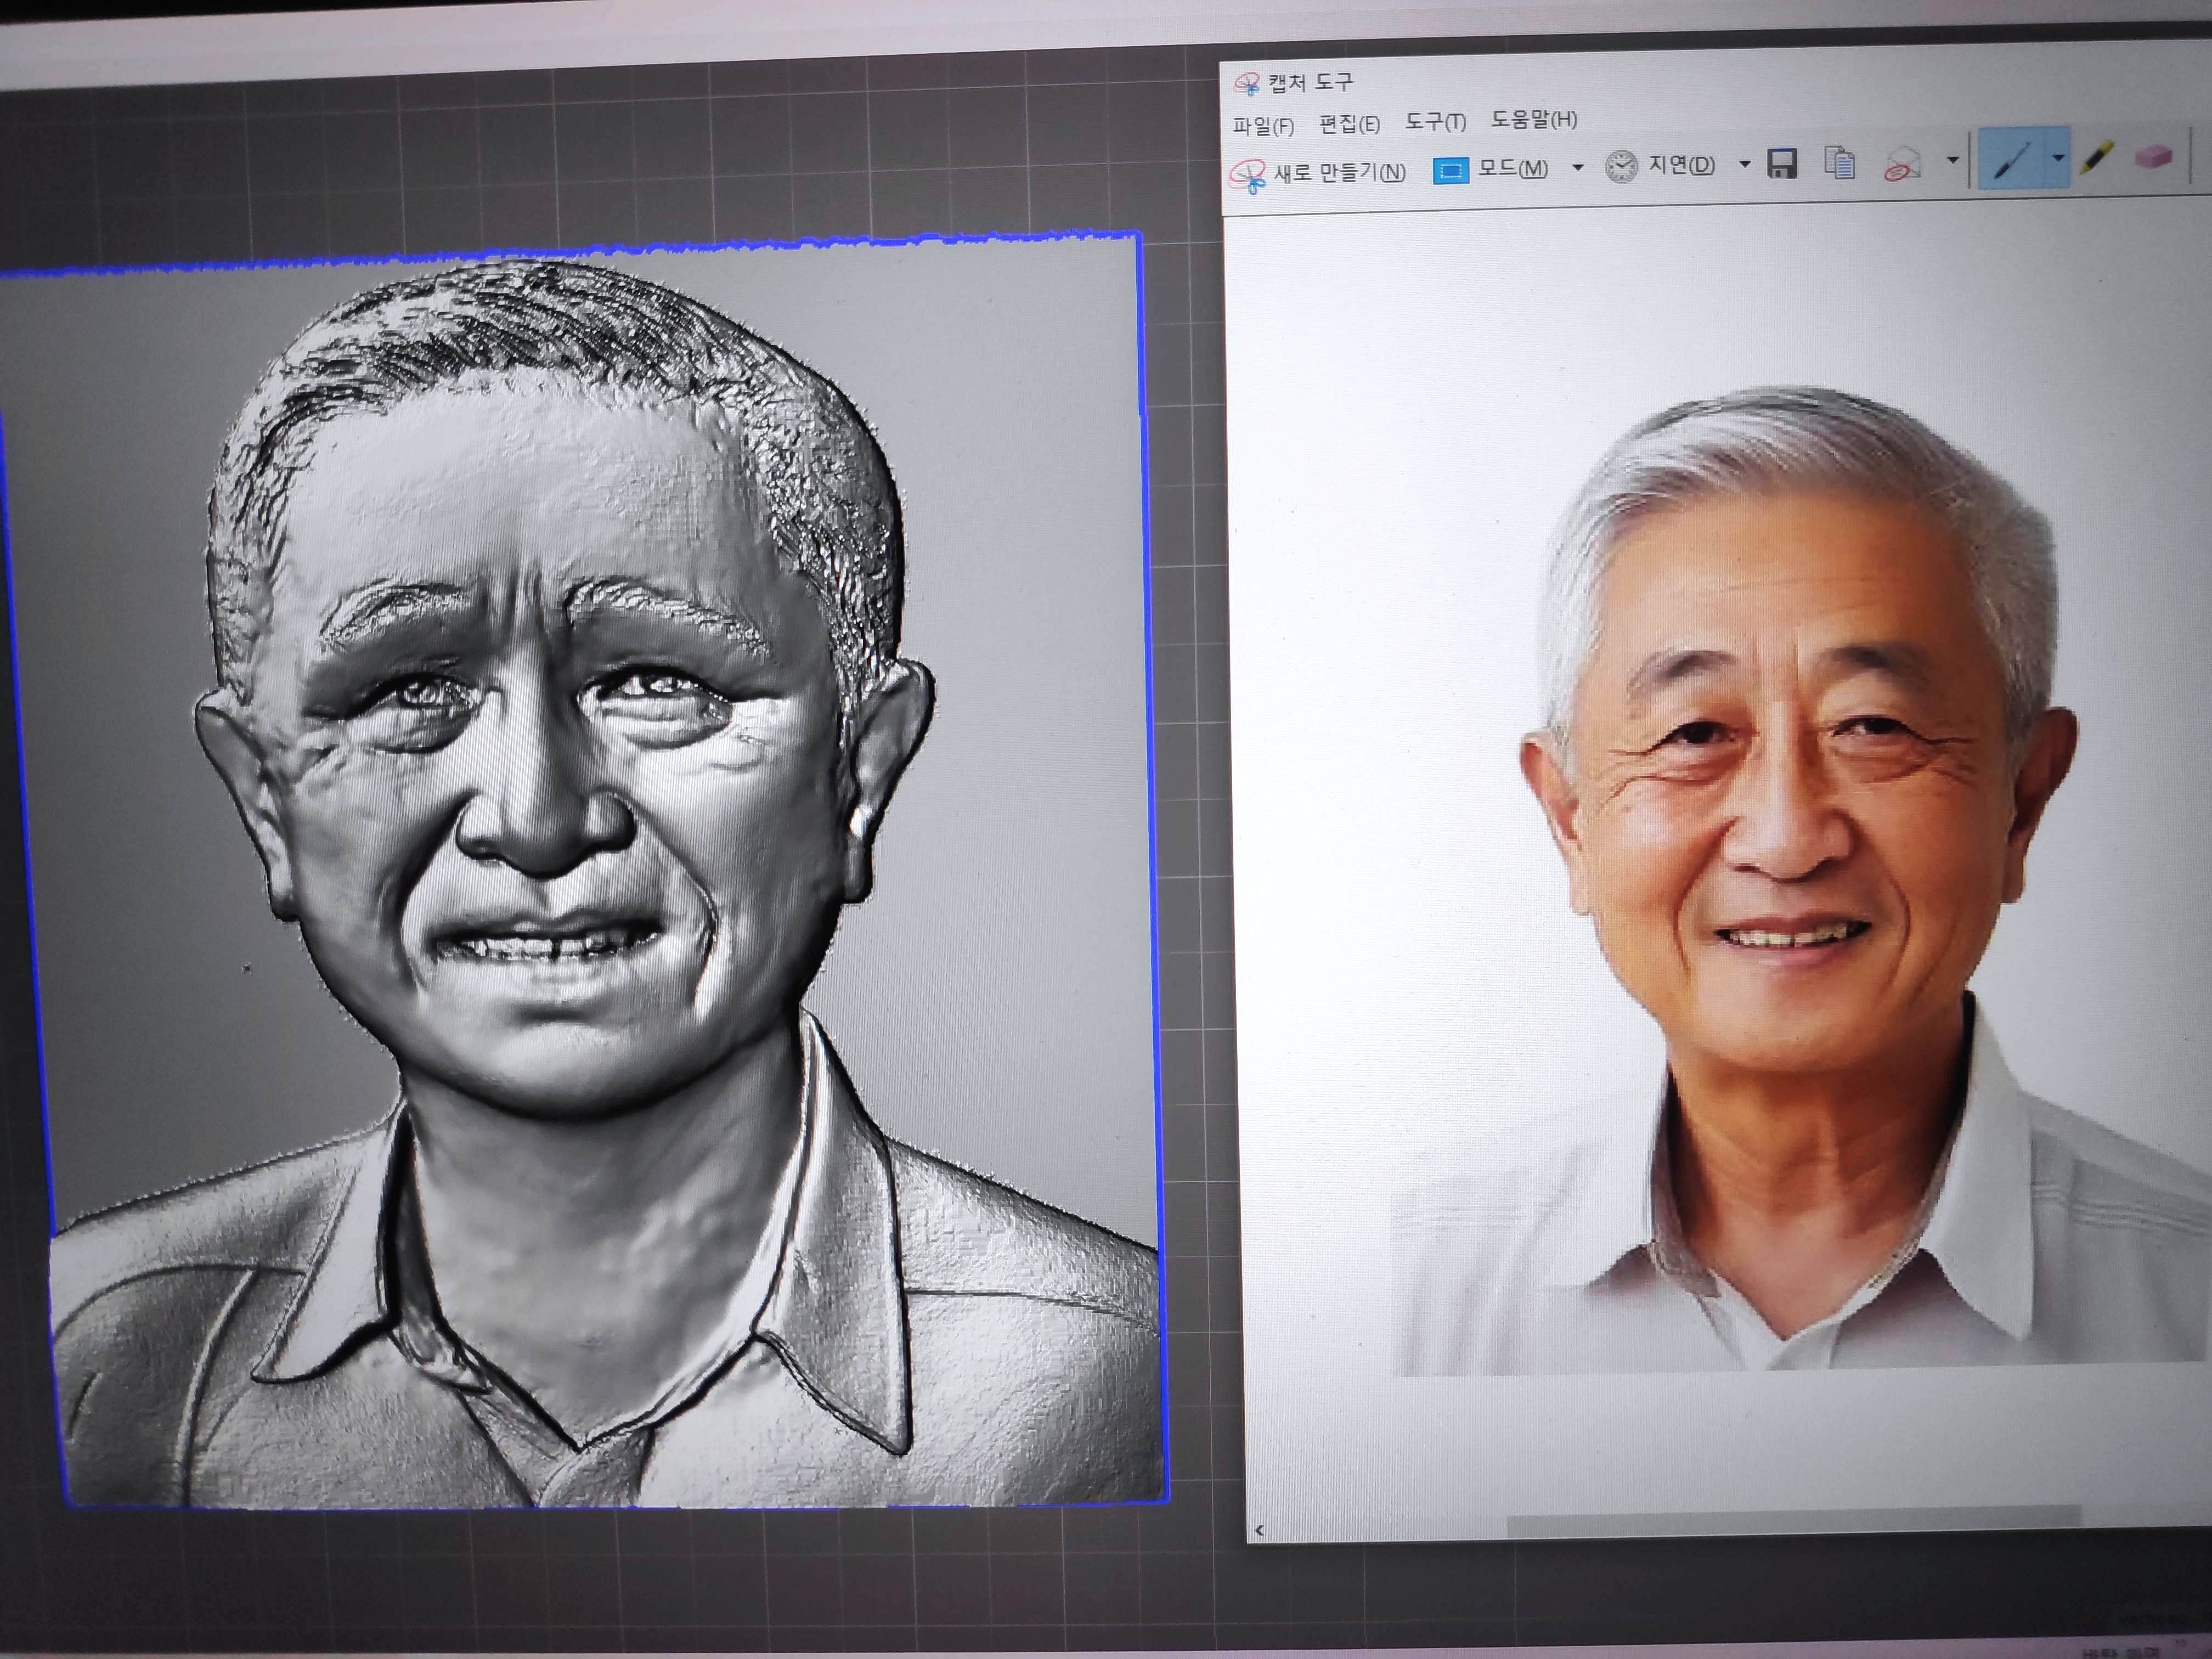Click the 새로 만들기(N) new snip button

pos(1320,173)
